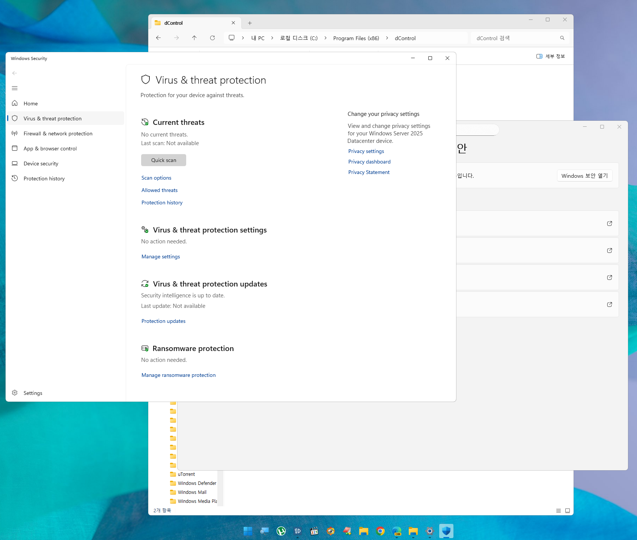
Task: Open the 1D app icon on taskbar
Action: [x=298, y=531]
